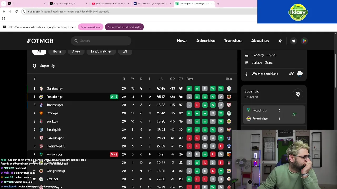Open a new browser tab
Viewport: 337px width, 189px height.
[x=218, y=4]
